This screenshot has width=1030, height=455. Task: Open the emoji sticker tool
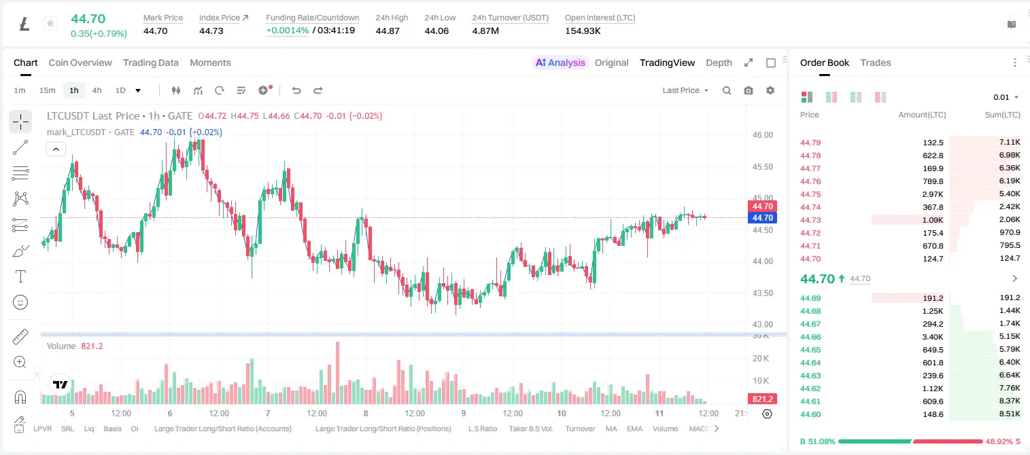pyautogui.click(x=20, y=302)
